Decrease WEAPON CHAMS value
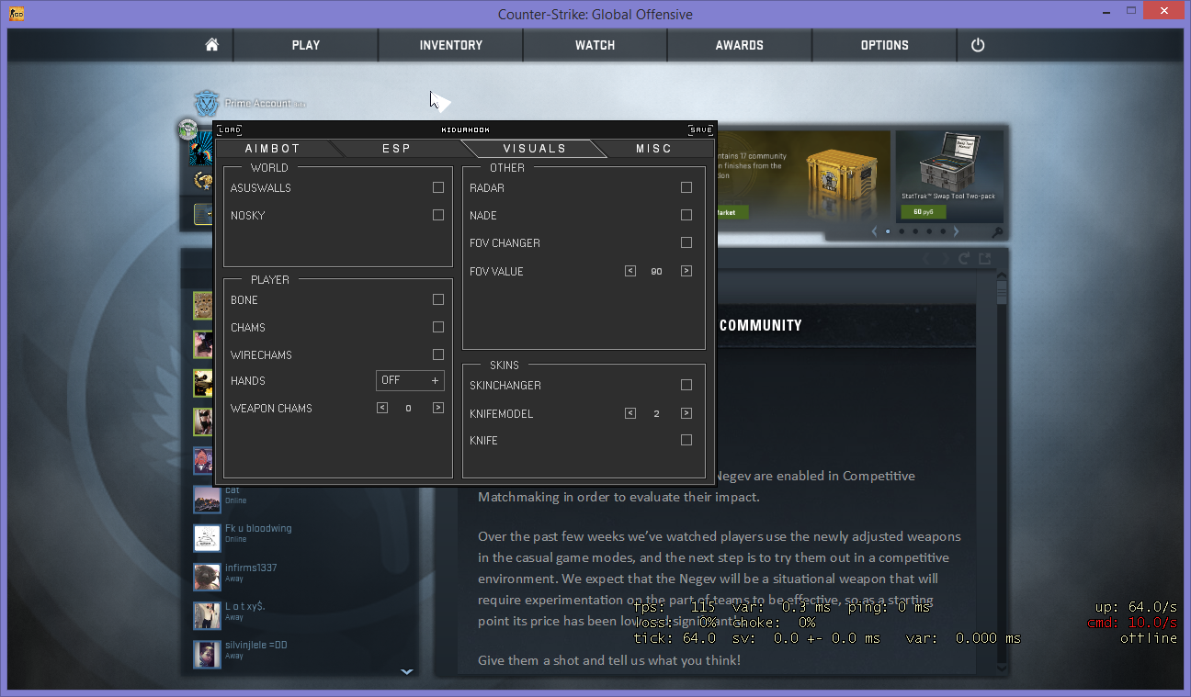This screenshot has height=697, width=1191. point(382,408)
